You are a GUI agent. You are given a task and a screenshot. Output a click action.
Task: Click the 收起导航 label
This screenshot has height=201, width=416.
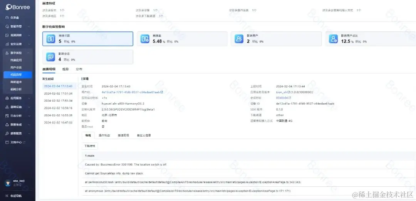coord(16,196)
